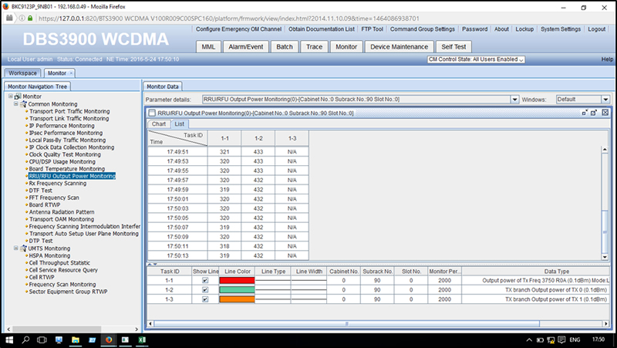Click the UMTS Monitoring folder icon
Image resolution: width=617 pixels, height=348 pixels.
(23, 248)
